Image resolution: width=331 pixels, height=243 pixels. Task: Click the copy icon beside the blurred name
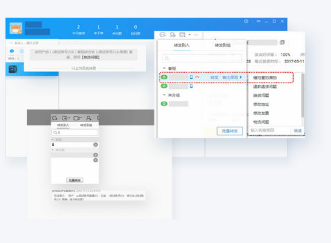coord(282,43)
